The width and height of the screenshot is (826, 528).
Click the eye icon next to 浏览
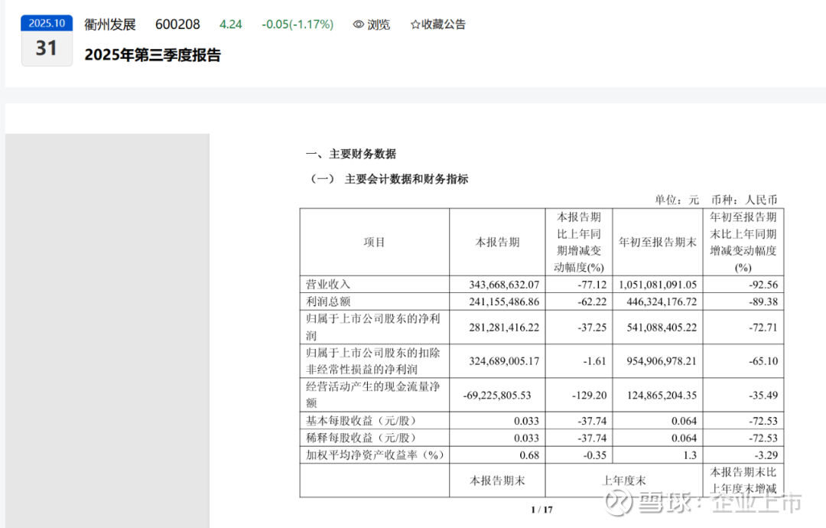click(358, 24)
